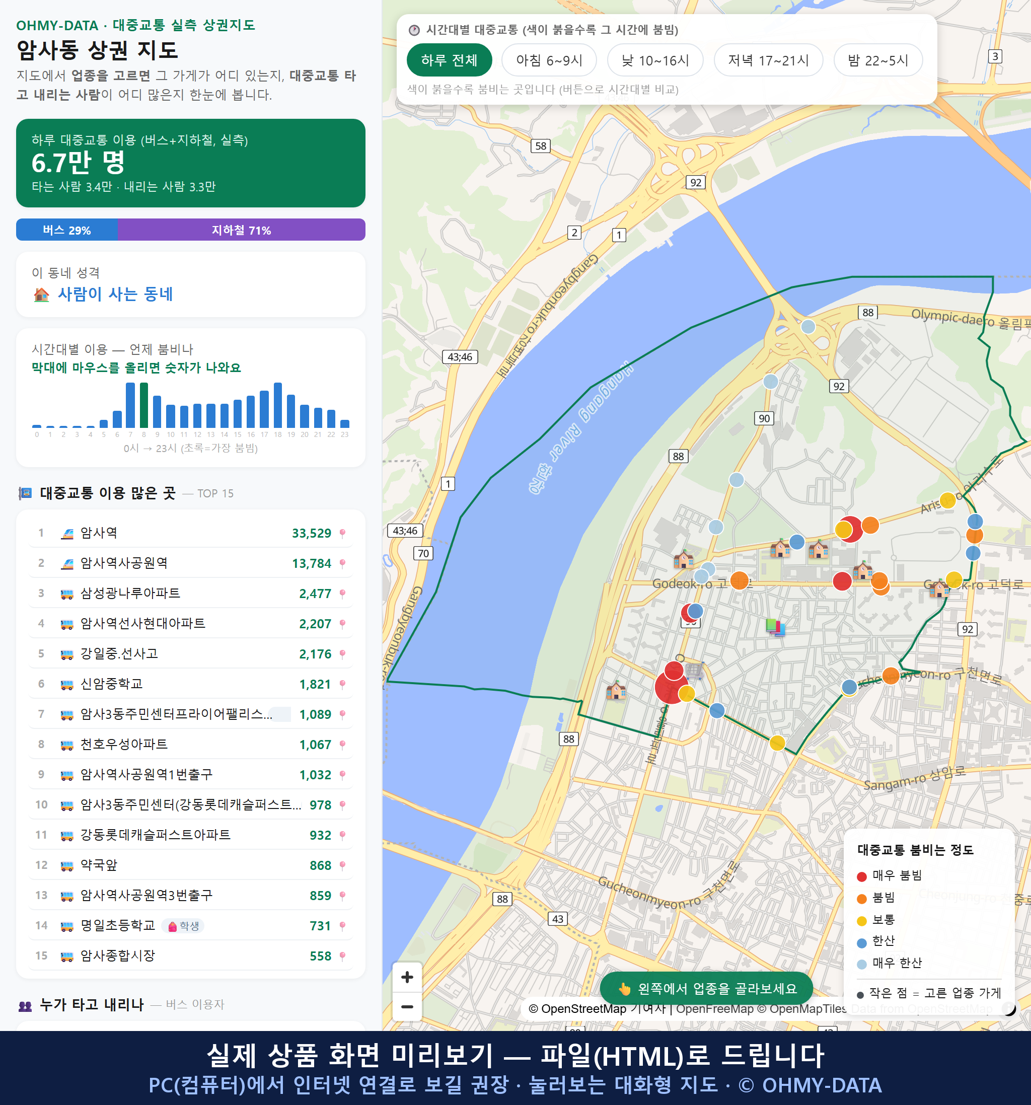Screen dimensions: 1031x1105
Task: Select the 저녁 17~21시 time filter
Action: tap(768, 60)
